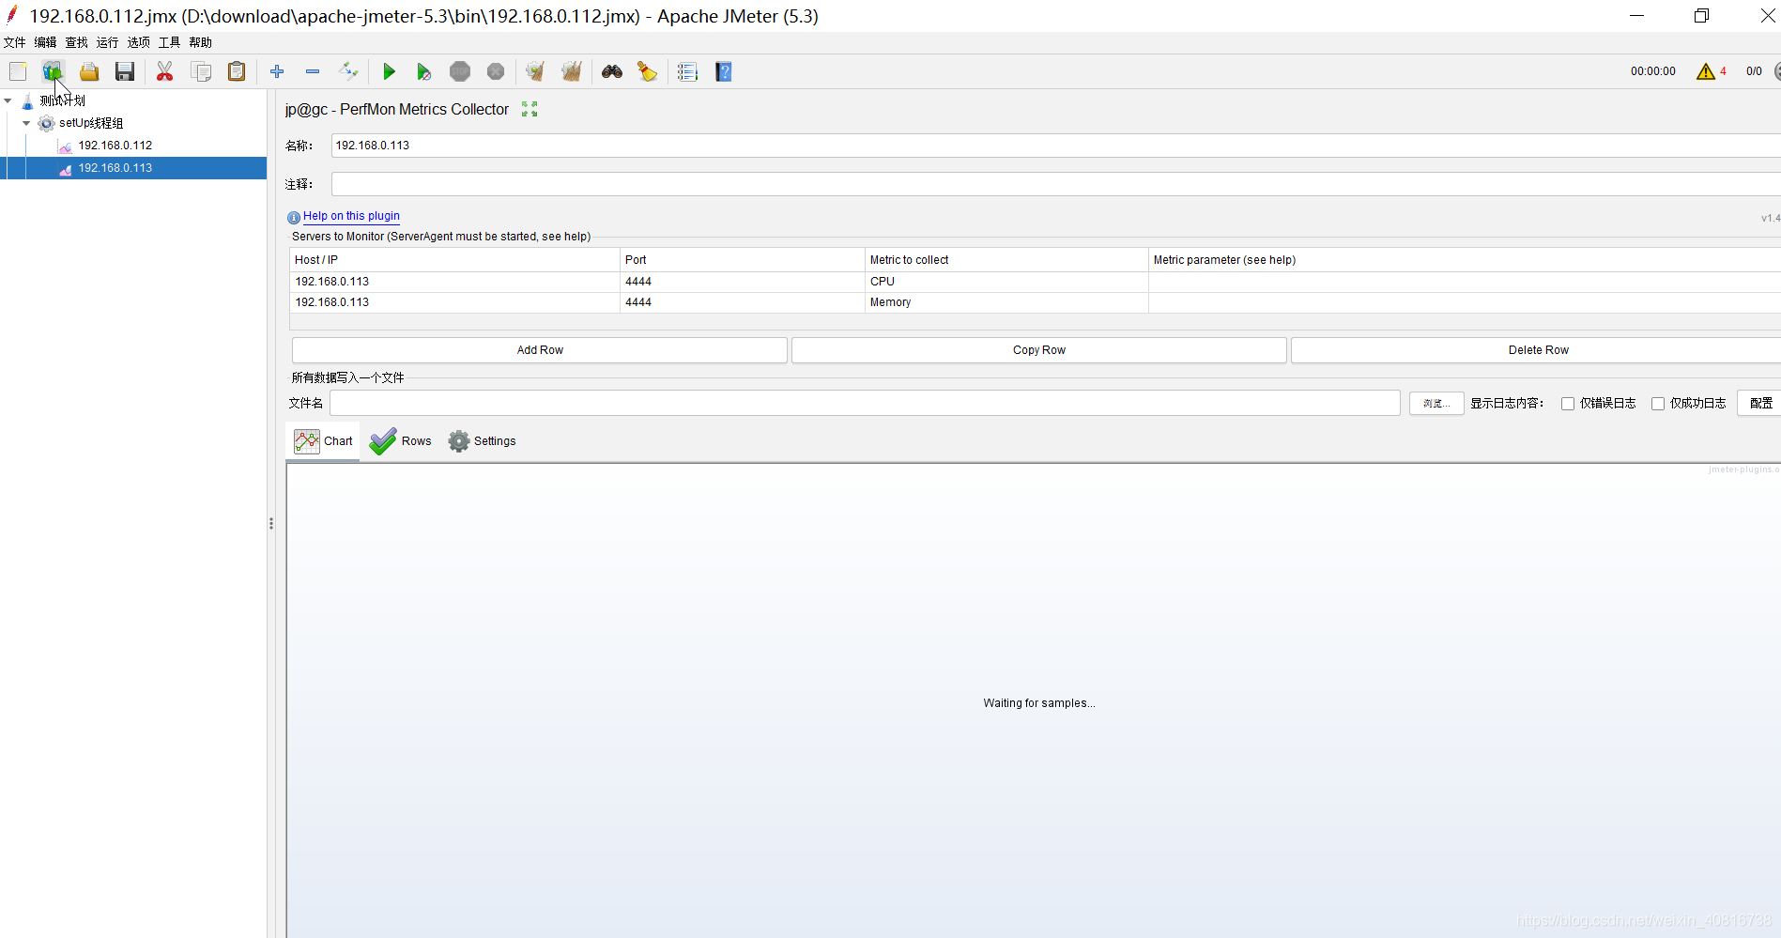The width and height of the screenshot is (1781, 938).
Task: Open the 运行 menu
Action: pos(107,42)
